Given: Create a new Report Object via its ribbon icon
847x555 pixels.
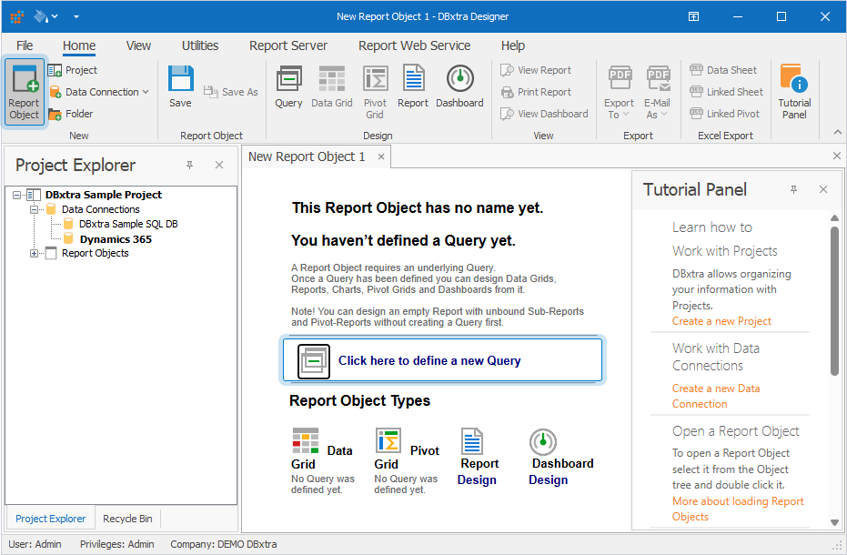Looking at the screenshot, I should click(x=24, y=88).
